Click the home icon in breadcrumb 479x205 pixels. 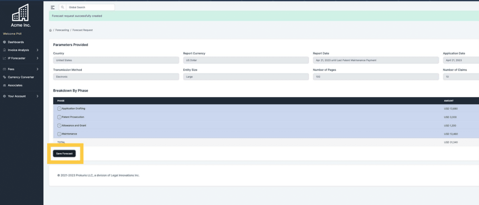[51, 30]
